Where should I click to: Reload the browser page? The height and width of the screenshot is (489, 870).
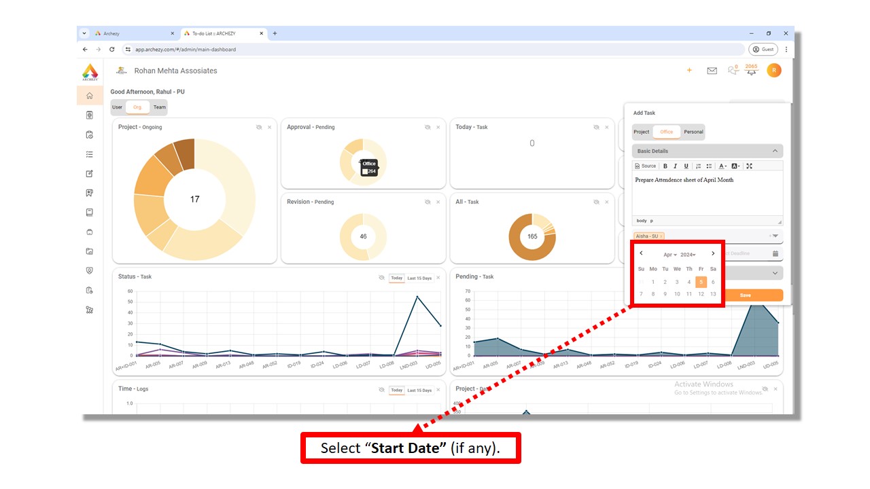point(112,50)
